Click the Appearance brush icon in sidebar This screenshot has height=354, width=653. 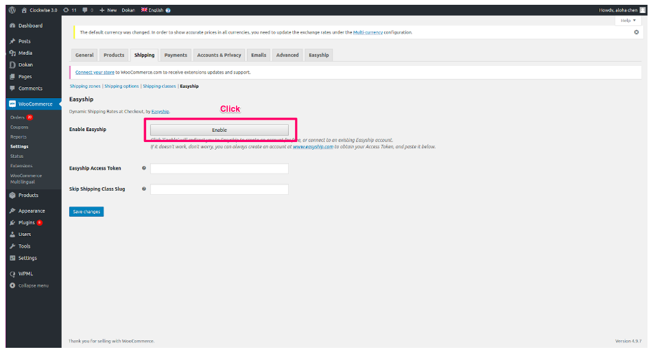coord(12,211)
